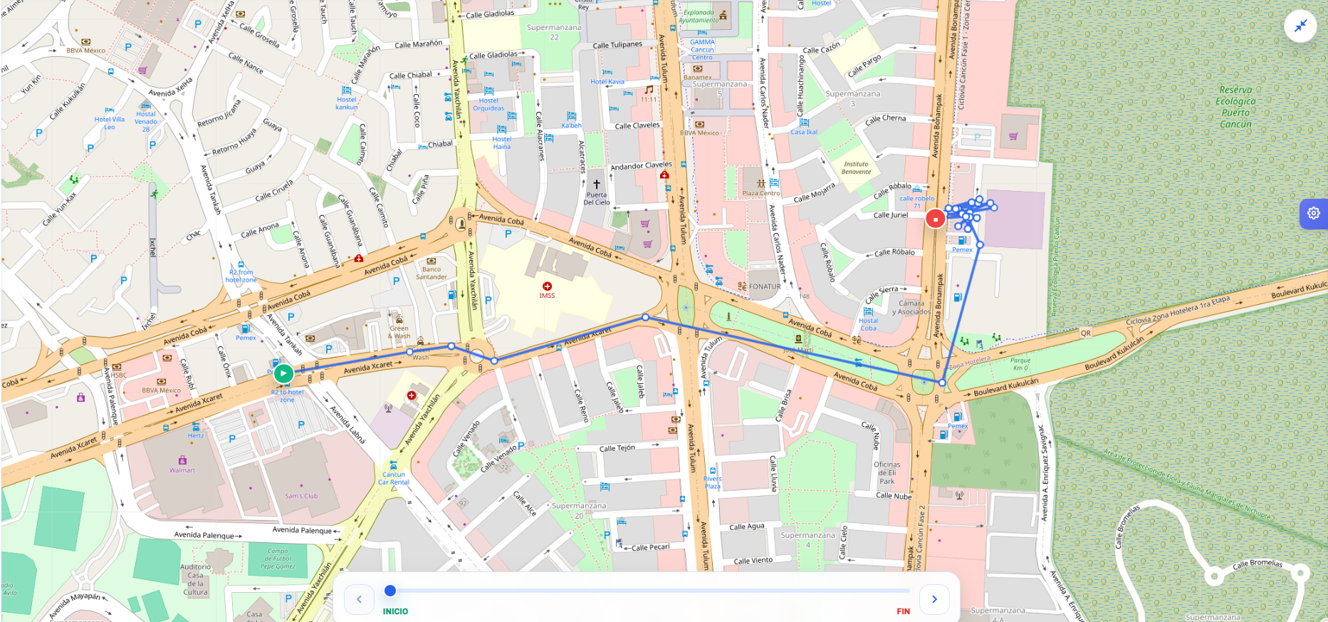Click the Campo de Futbol Pepe Gomez label
The width and height of the screenshot is (1328, 622).
coord(278,559)
